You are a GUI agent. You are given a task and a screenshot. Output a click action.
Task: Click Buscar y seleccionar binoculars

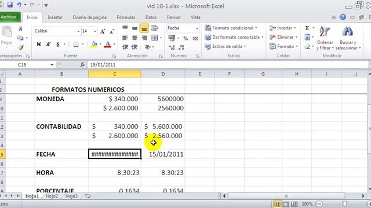(348, 38)
